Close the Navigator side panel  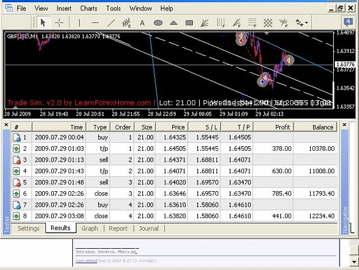(344, 124)
